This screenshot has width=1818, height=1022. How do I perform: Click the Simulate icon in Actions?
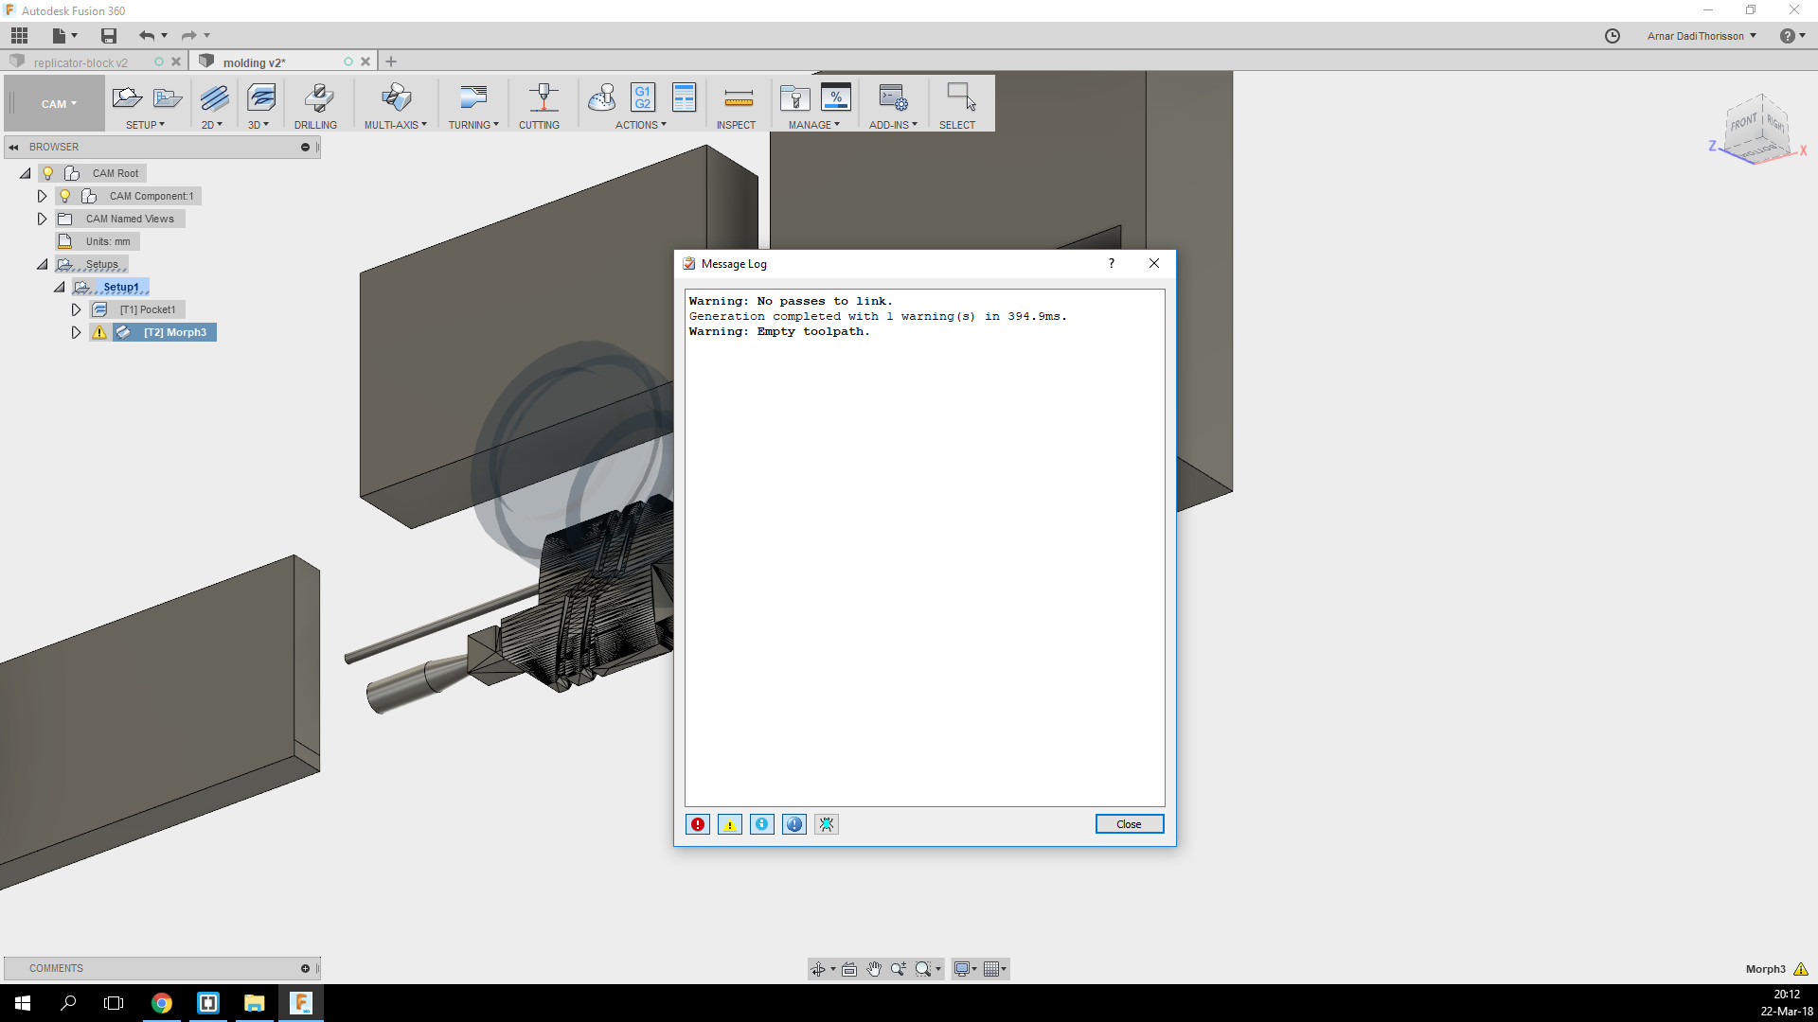click(x=602, y=97)
